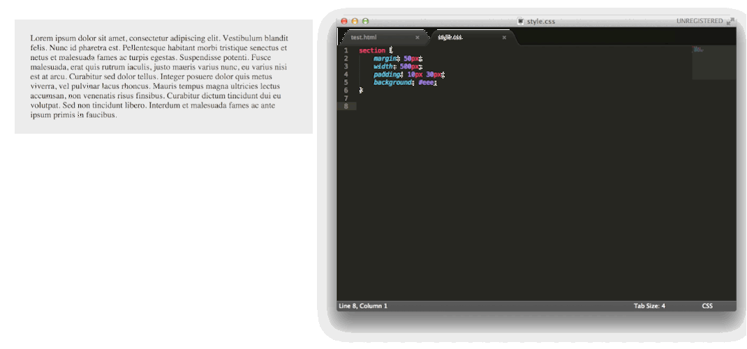The image size is (747, 349).
Task: Click the UNREGISTERED label in title bar
Action: 700,21
